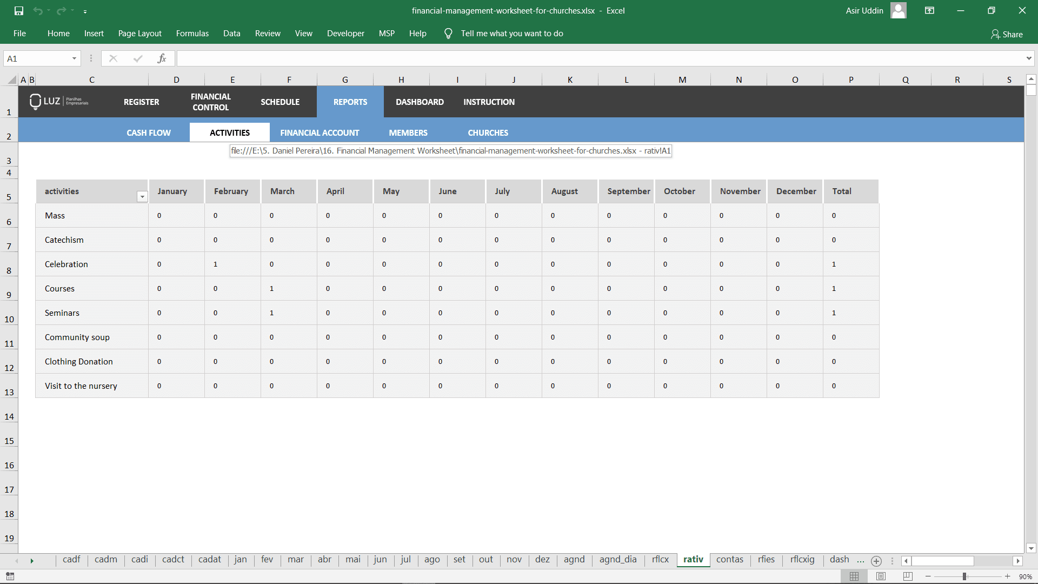Screen dimensions: 1038x584
Task: Undo the last action
Action: [38, 11]
